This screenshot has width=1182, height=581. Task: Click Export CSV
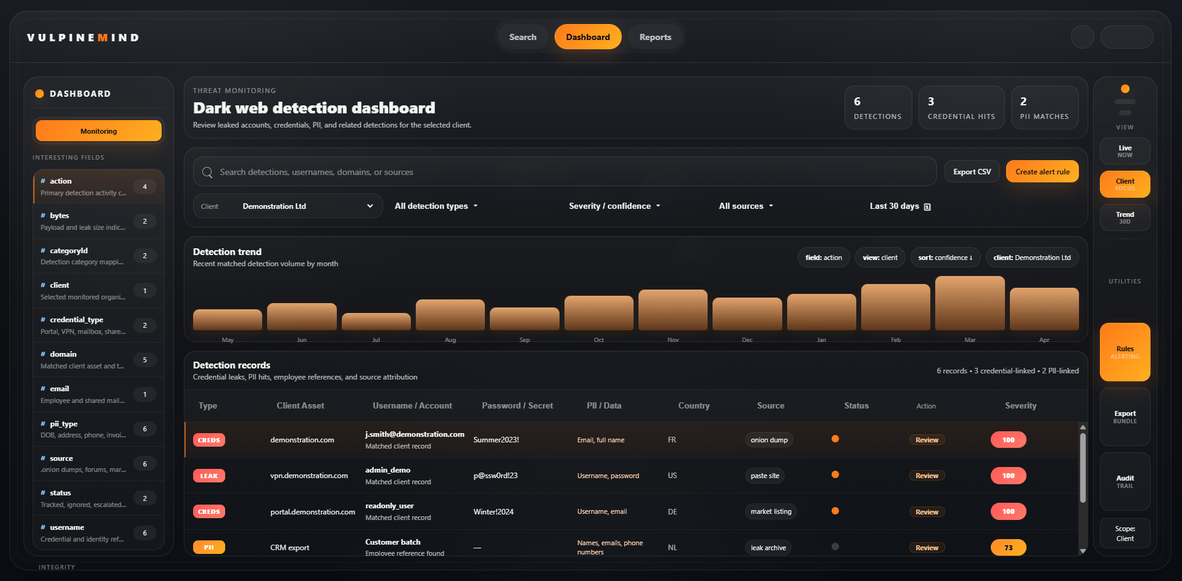(972, 171)
